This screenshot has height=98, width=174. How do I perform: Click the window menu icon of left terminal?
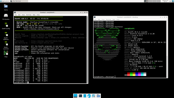(x=15, y=12)
